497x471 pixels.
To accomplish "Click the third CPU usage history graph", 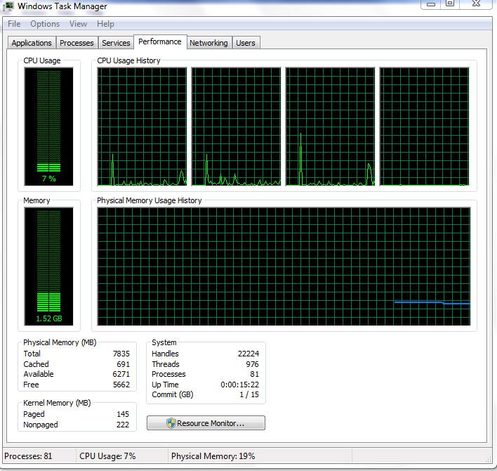I will (330, 127).
